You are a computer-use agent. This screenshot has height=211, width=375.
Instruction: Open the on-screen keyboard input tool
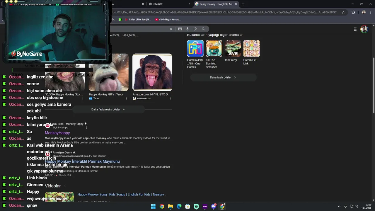180,29
